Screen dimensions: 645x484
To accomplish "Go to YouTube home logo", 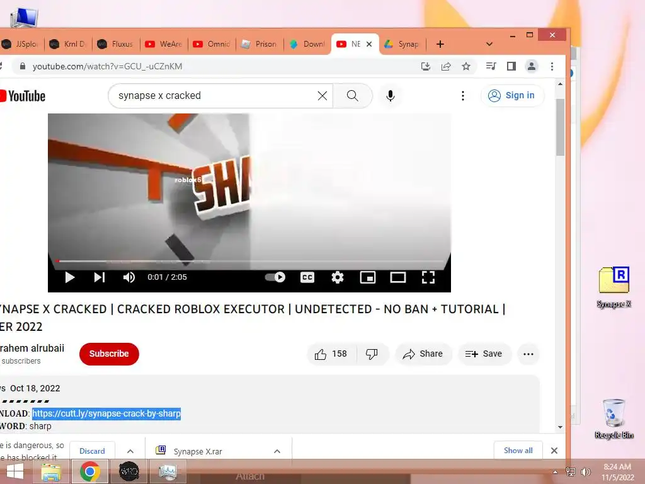I will coord(23,96).
